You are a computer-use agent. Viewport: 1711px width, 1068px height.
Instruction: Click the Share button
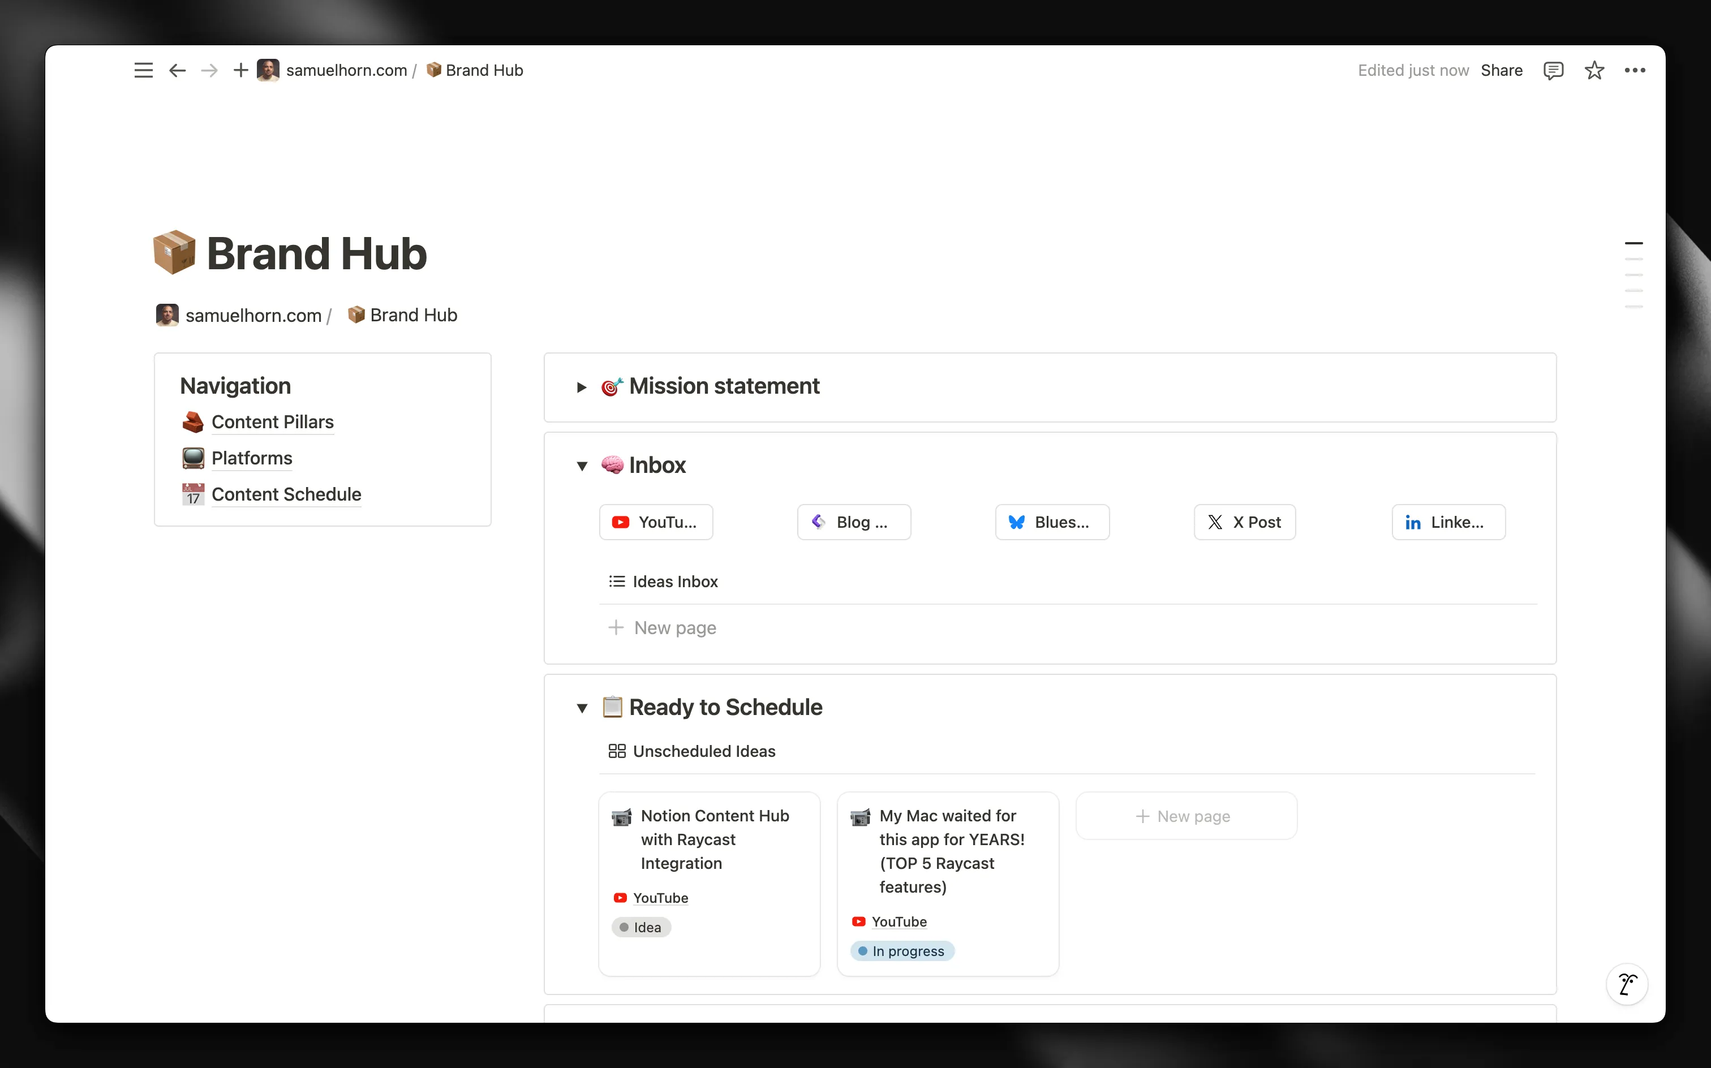pyautogui.click(x=1501, y=70)
